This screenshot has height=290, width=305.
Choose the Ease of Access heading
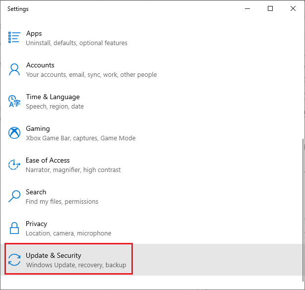point(48,161)
